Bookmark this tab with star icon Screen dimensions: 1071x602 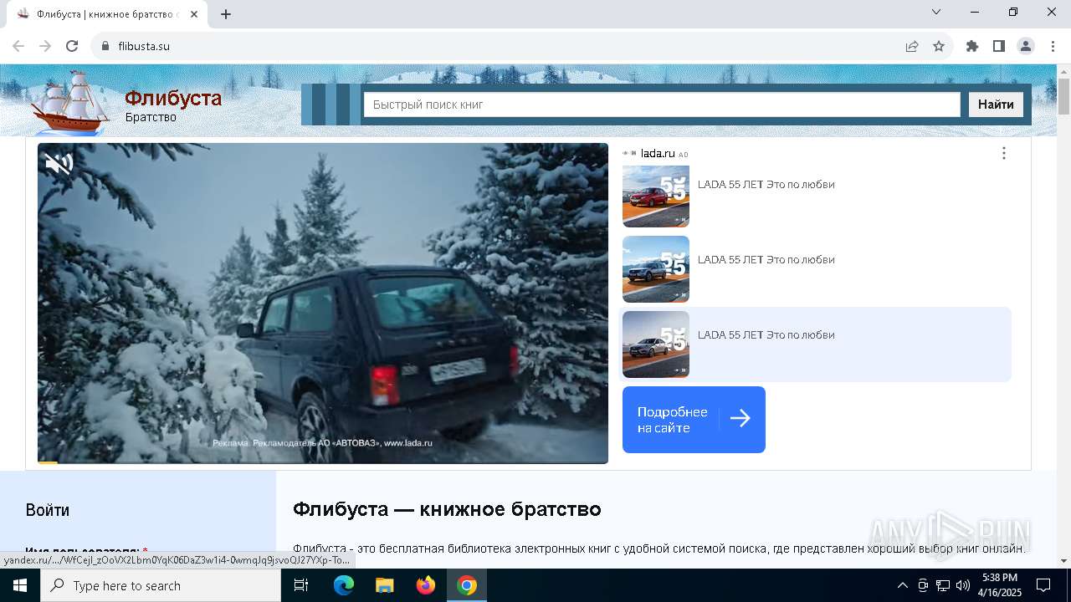939,46
